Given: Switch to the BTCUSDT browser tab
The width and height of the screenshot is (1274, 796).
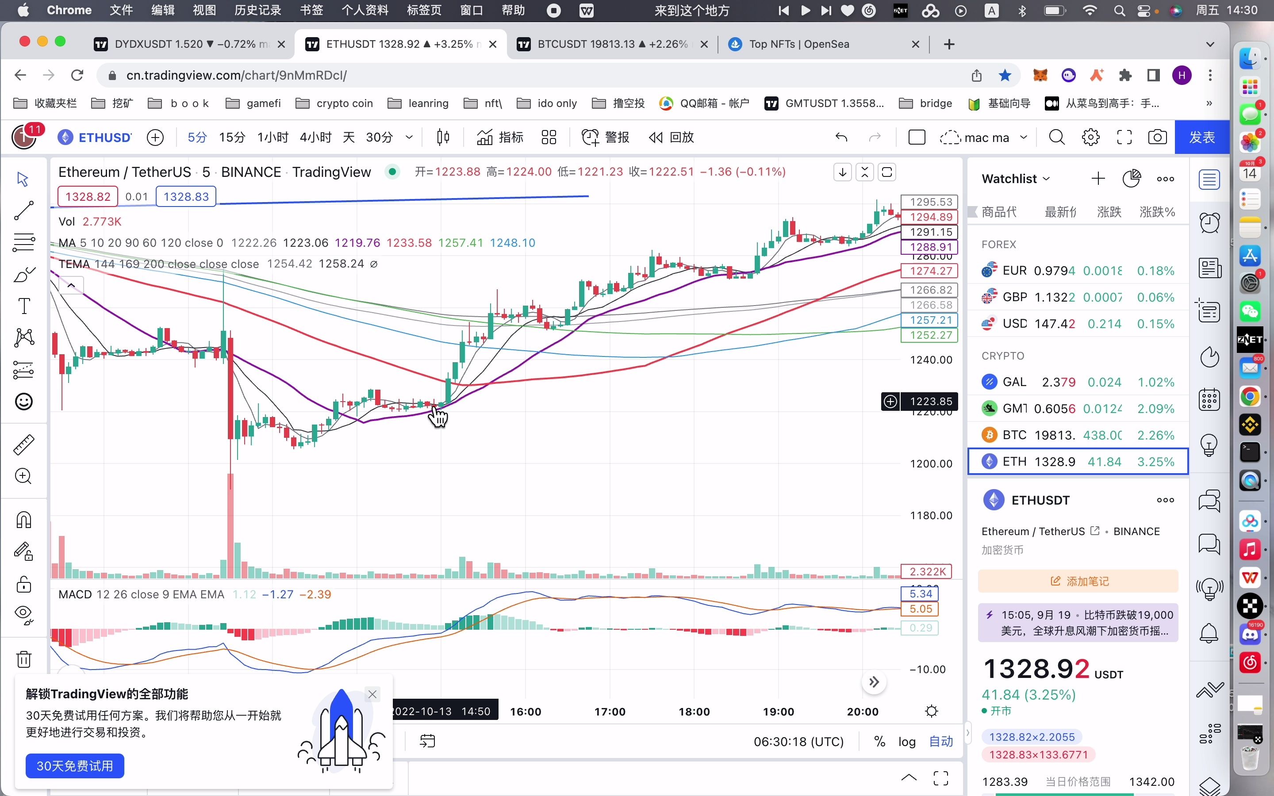Looking at the screenshot, I should tap(612, 44).
